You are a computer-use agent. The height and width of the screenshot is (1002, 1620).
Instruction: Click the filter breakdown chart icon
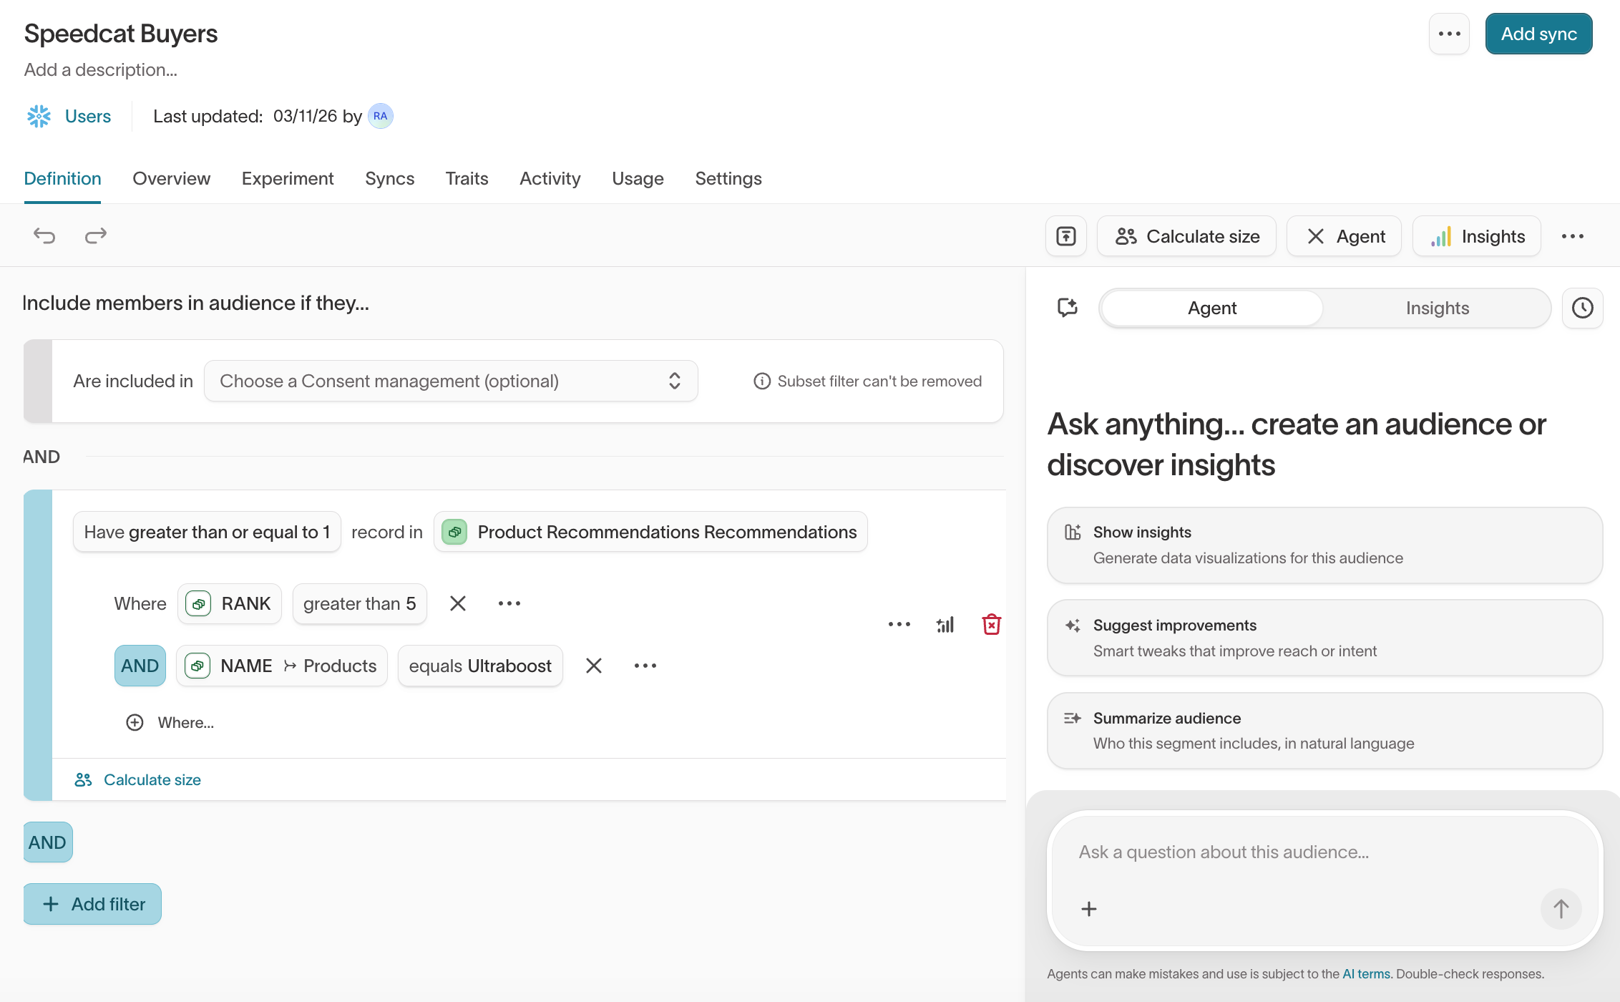click(945, 625)
